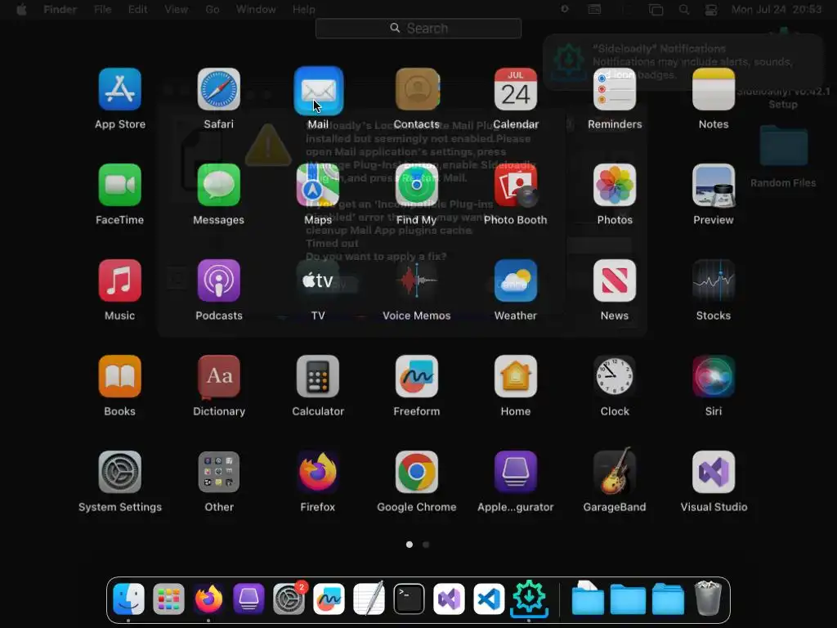Open Clock app
This screenshot has height=628, width=837.
(615, 376)
